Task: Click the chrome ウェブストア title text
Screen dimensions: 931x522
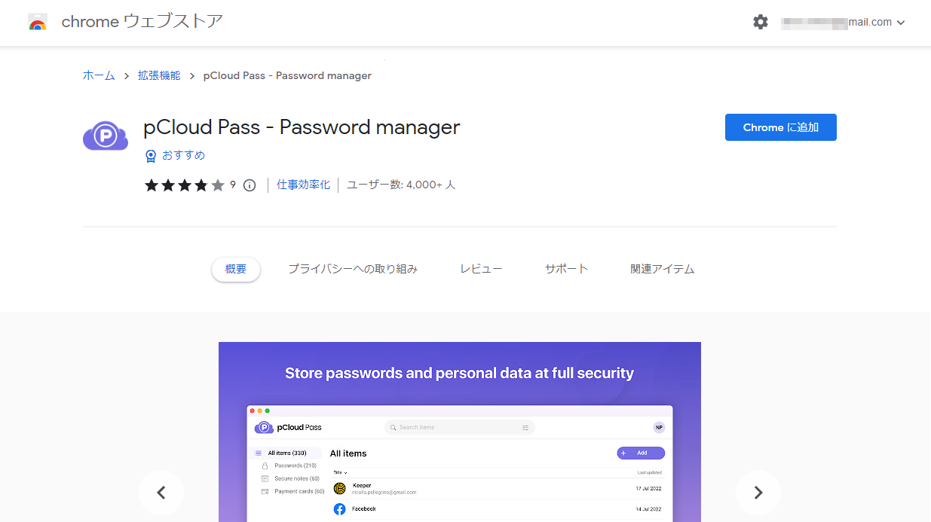Action: pos(142,22)
